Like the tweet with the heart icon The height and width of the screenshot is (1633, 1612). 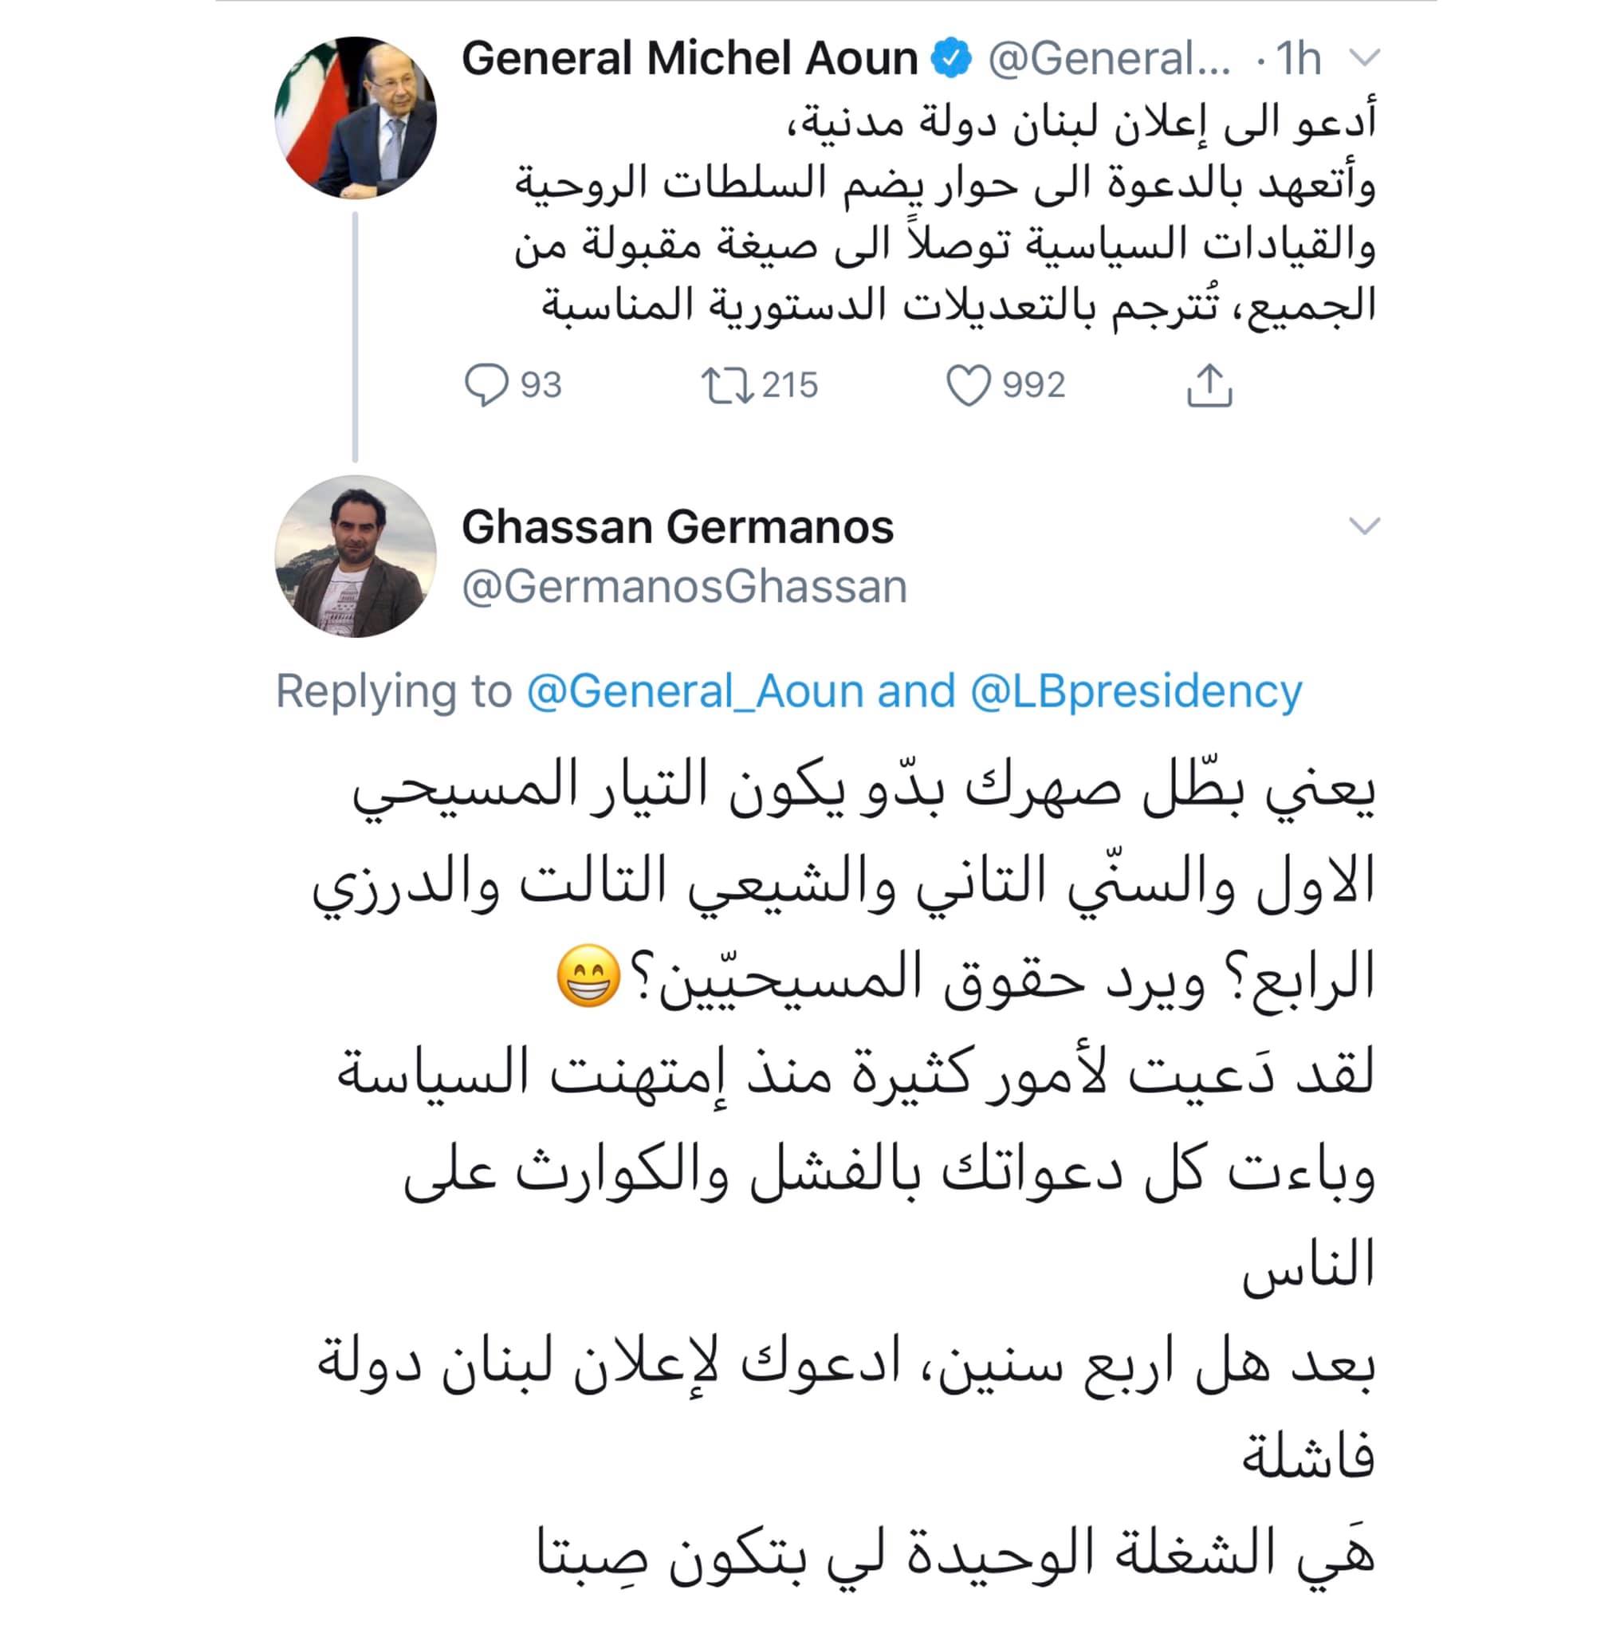967,385
